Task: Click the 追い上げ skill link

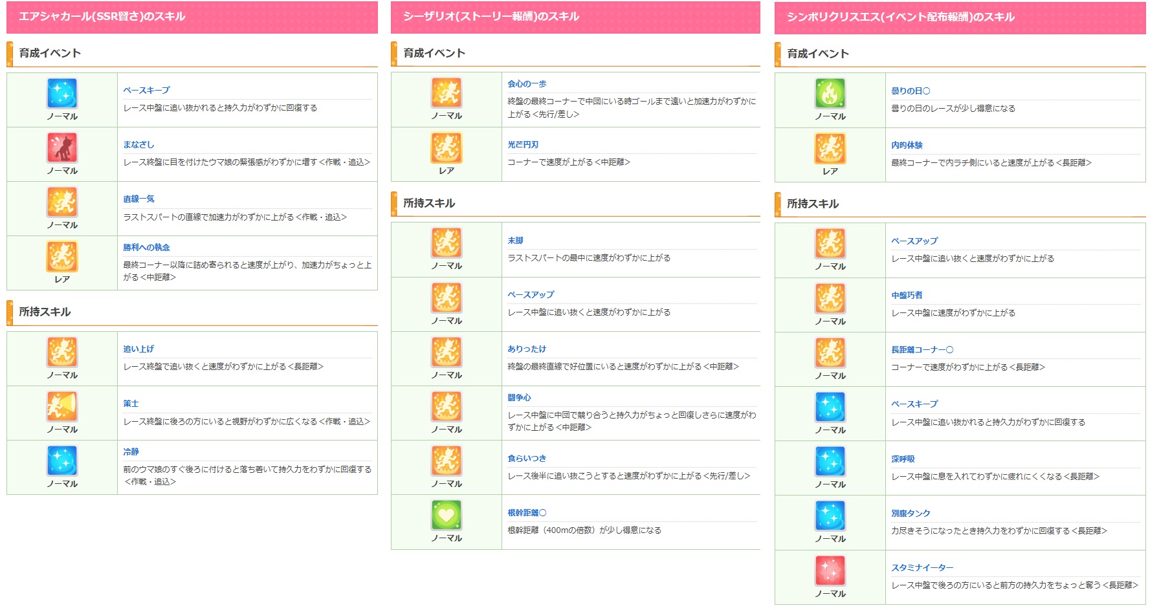Action: (x=139, y=349)
